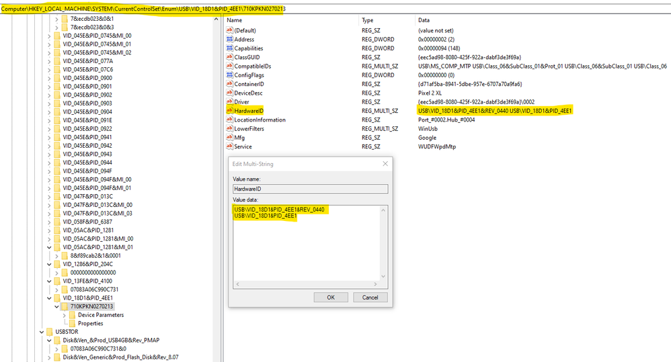
Task: Click the ClassGUID string icon
Action: [229, 57]
